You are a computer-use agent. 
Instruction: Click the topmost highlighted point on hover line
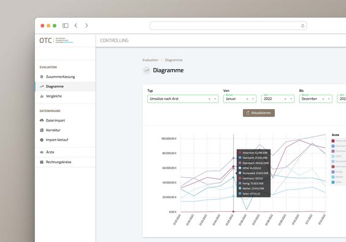234,158
